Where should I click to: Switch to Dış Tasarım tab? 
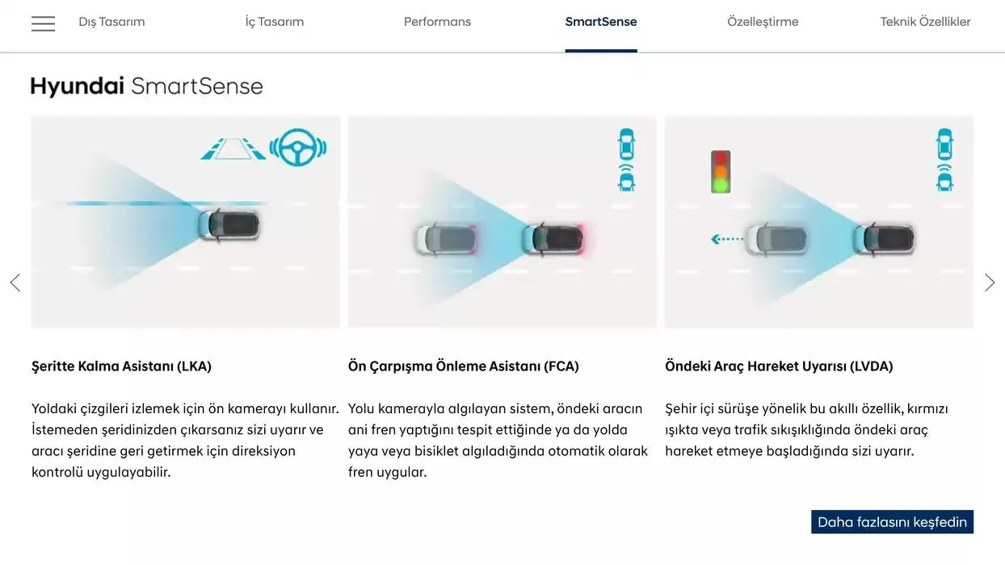pos(111,22)
